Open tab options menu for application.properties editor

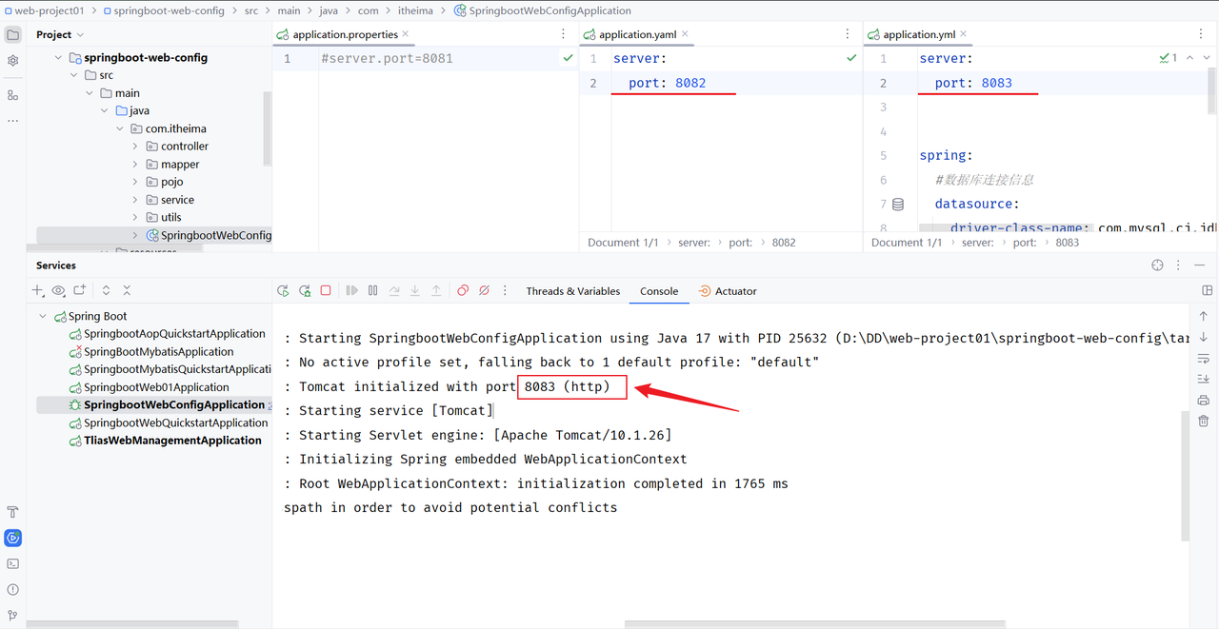click(x=564, y=34)
